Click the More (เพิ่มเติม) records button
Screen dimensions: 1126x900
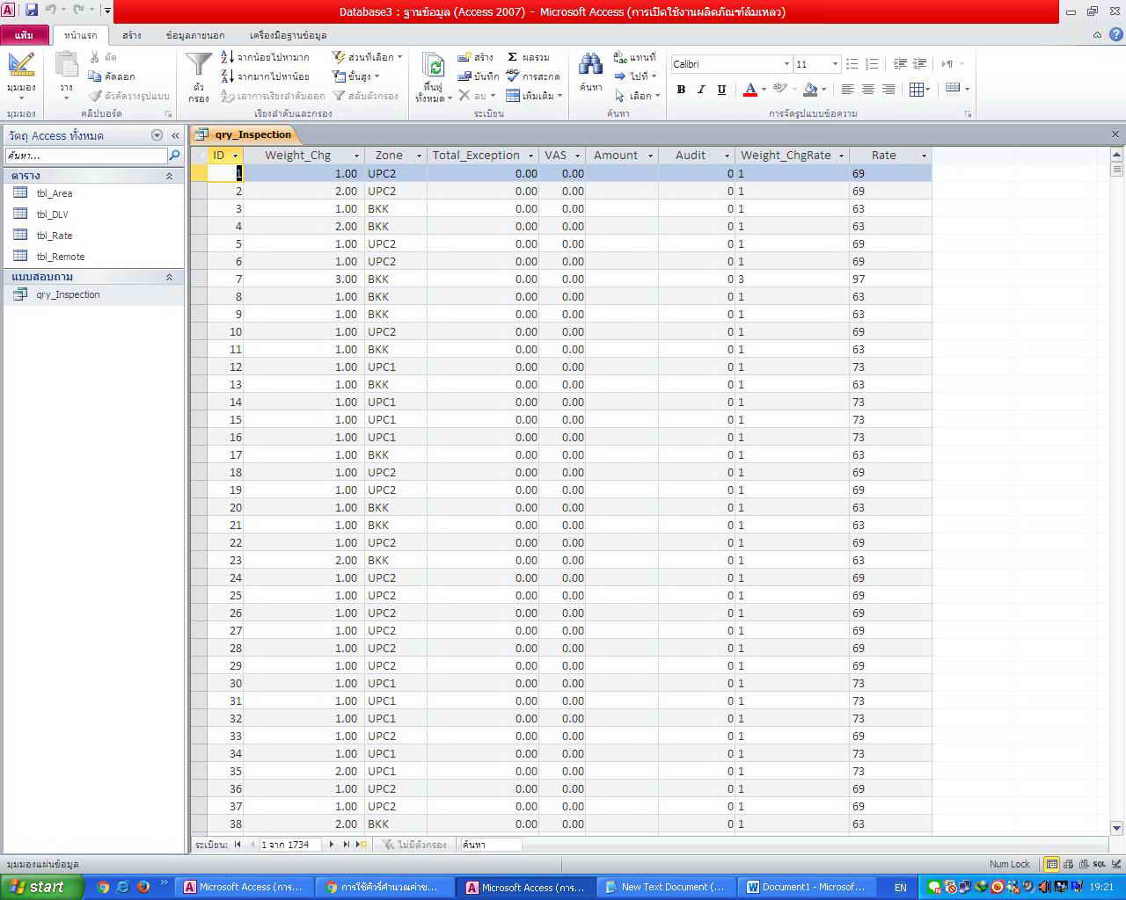534,96
